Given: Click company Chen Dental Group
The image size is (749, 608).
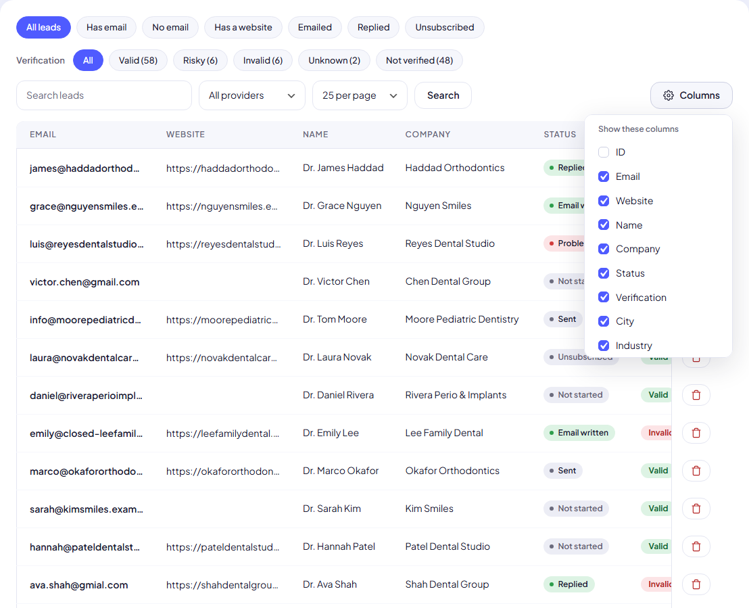Looking at the screenshot, I should (x=448, y=281).
